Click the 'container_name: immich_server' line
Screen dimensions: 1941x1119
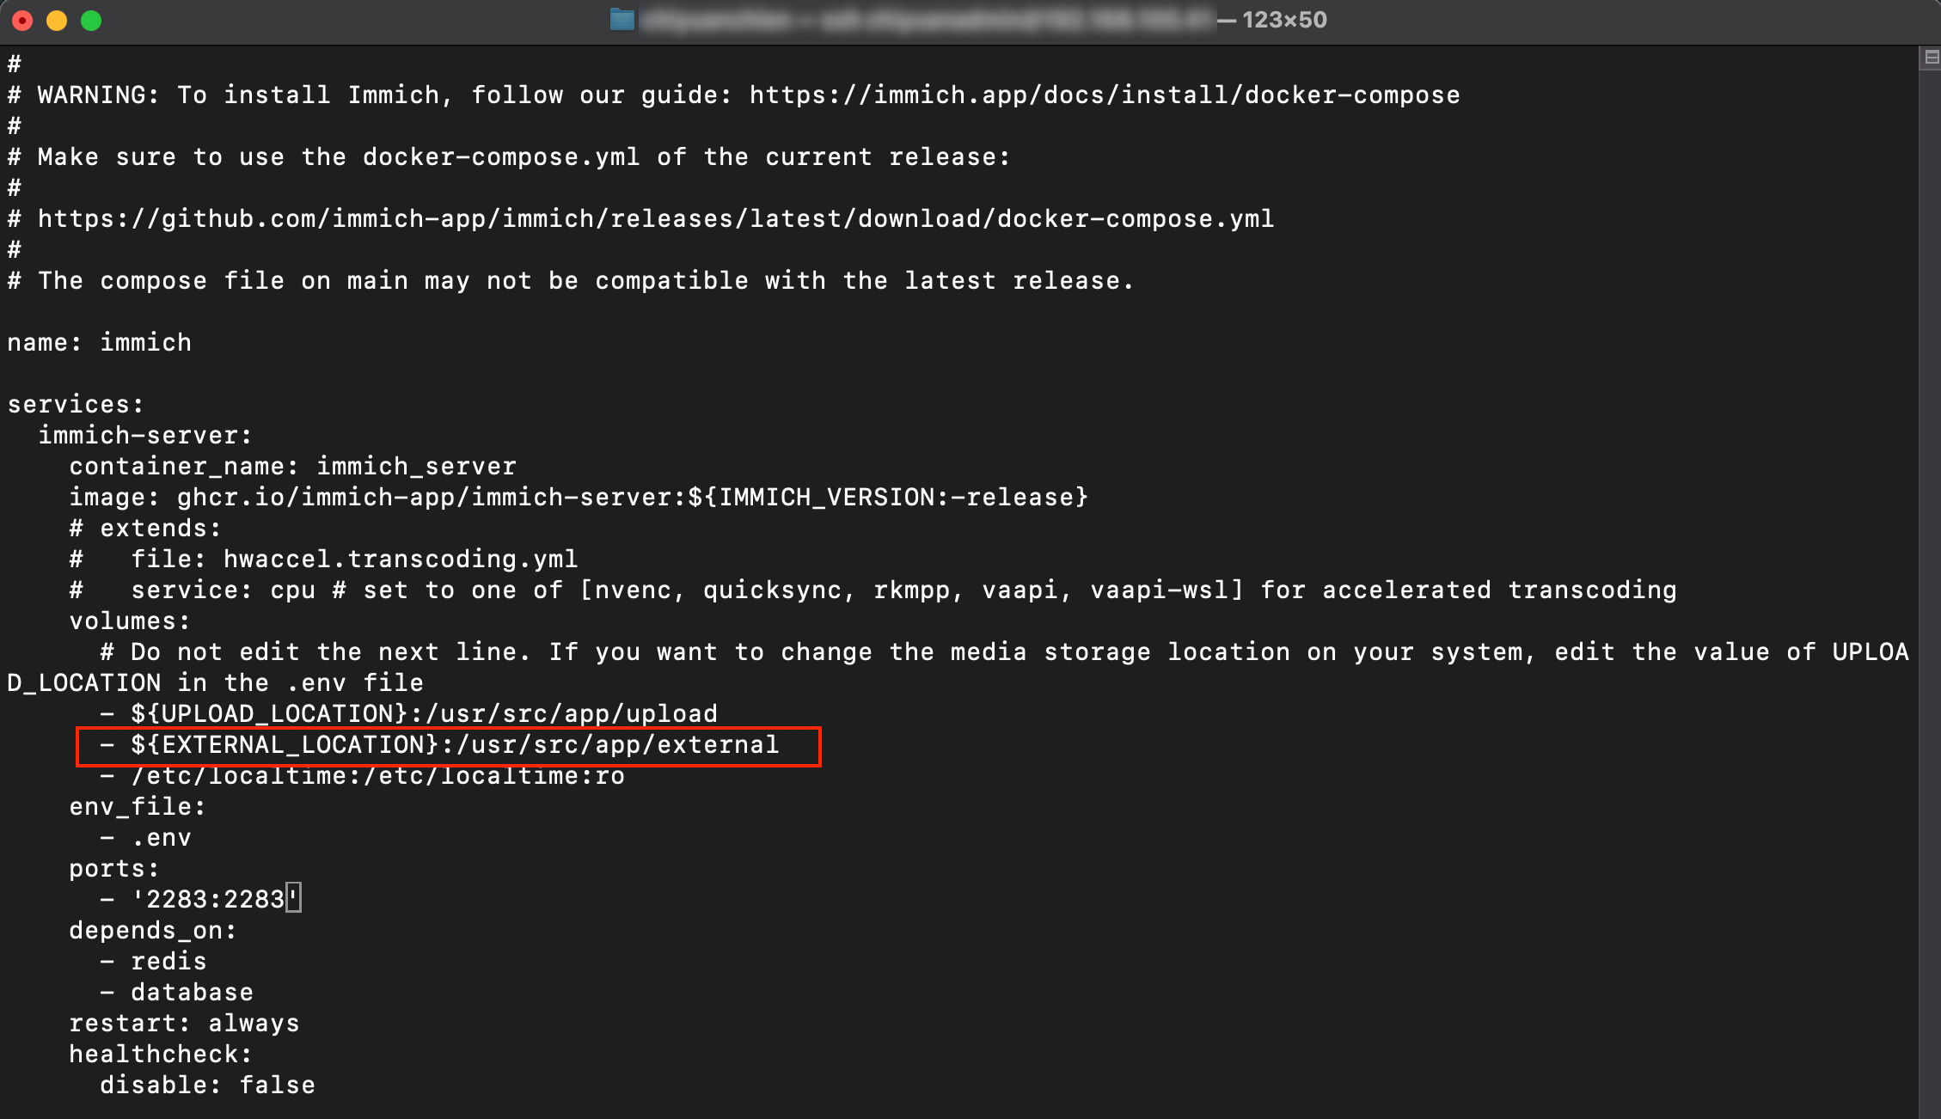click(292, 466)
